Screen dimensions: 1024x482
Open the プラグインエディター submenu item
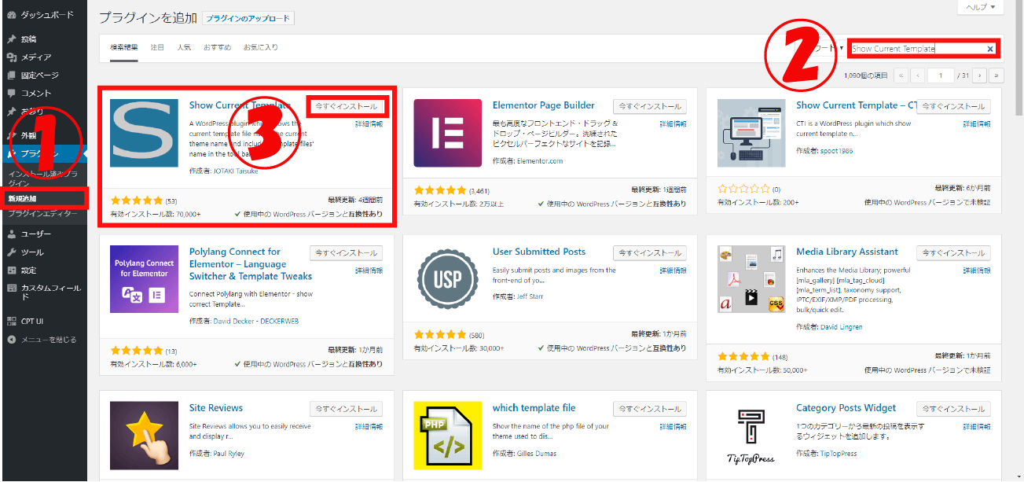(43, 213)
